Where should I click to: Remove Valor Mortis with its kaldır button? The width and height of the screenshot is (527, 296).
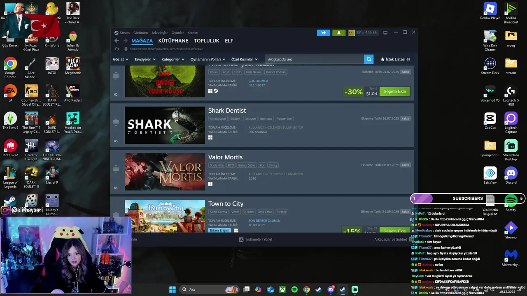[406, 165]
